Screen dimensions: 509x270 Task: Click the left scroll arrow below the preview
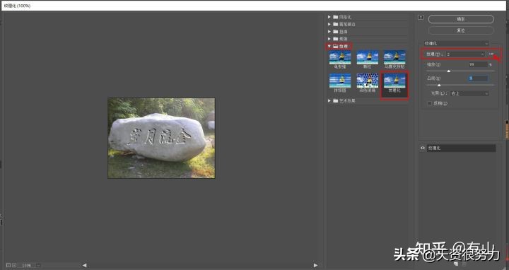click(84, 265)
